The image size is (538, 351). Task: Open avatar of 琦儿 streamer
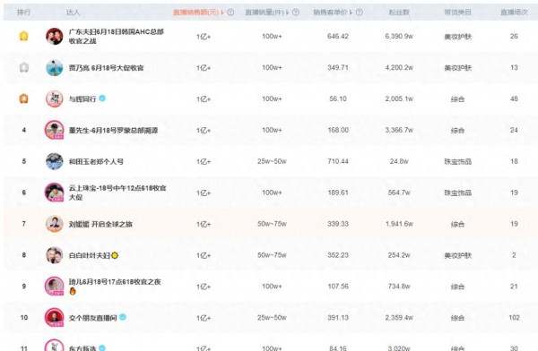coord(55,287)
